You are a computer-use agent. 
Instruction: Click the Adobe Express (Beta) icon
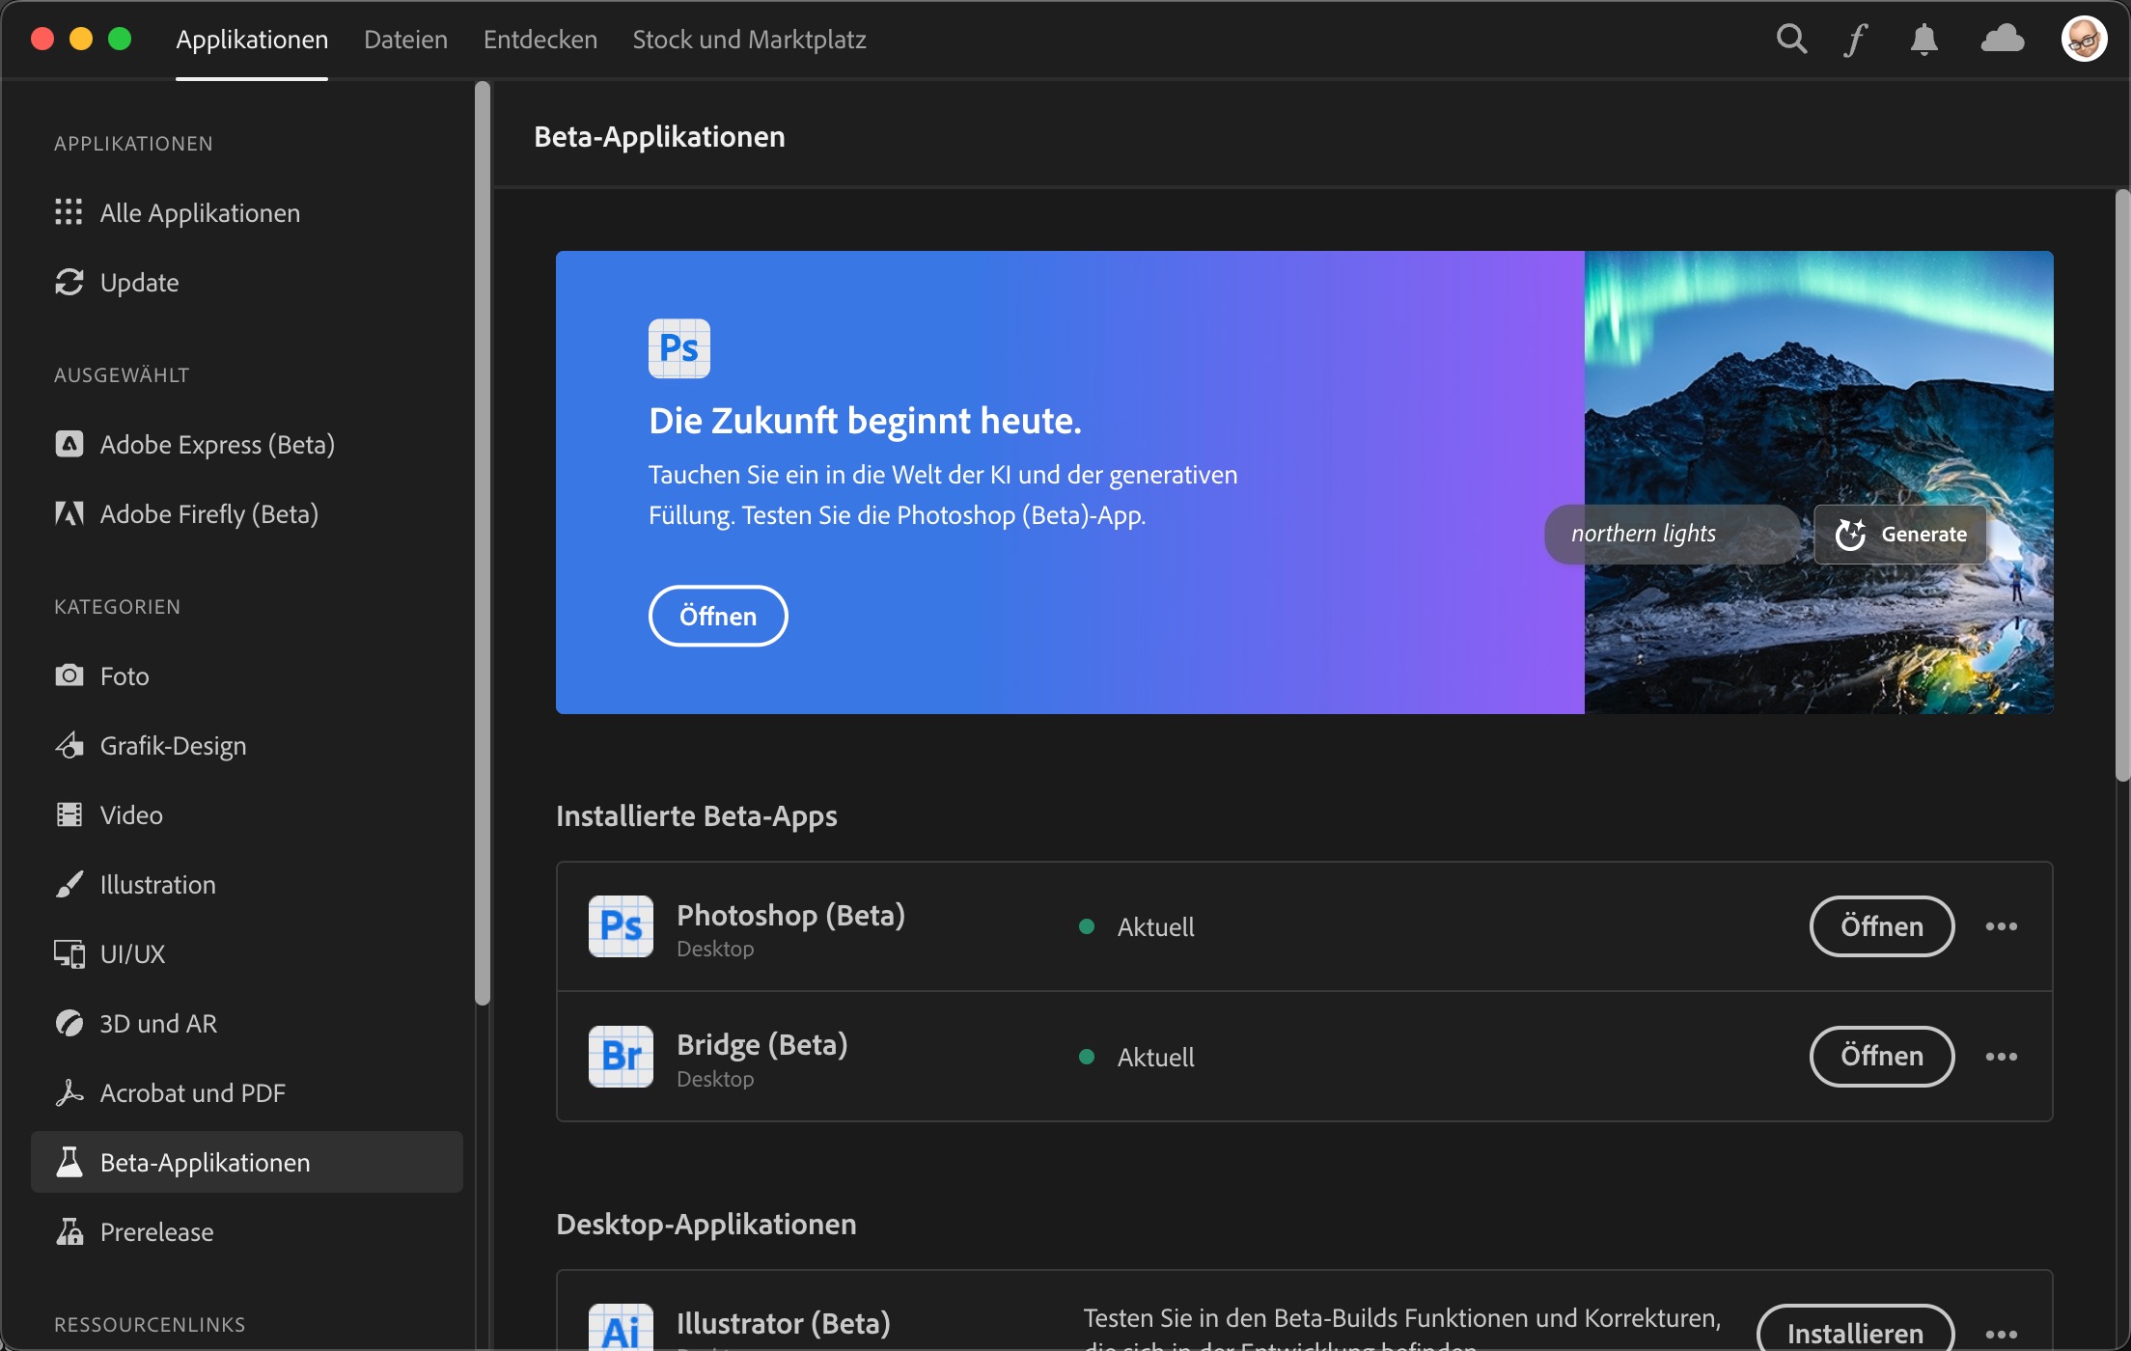click(x=69, y=444)
